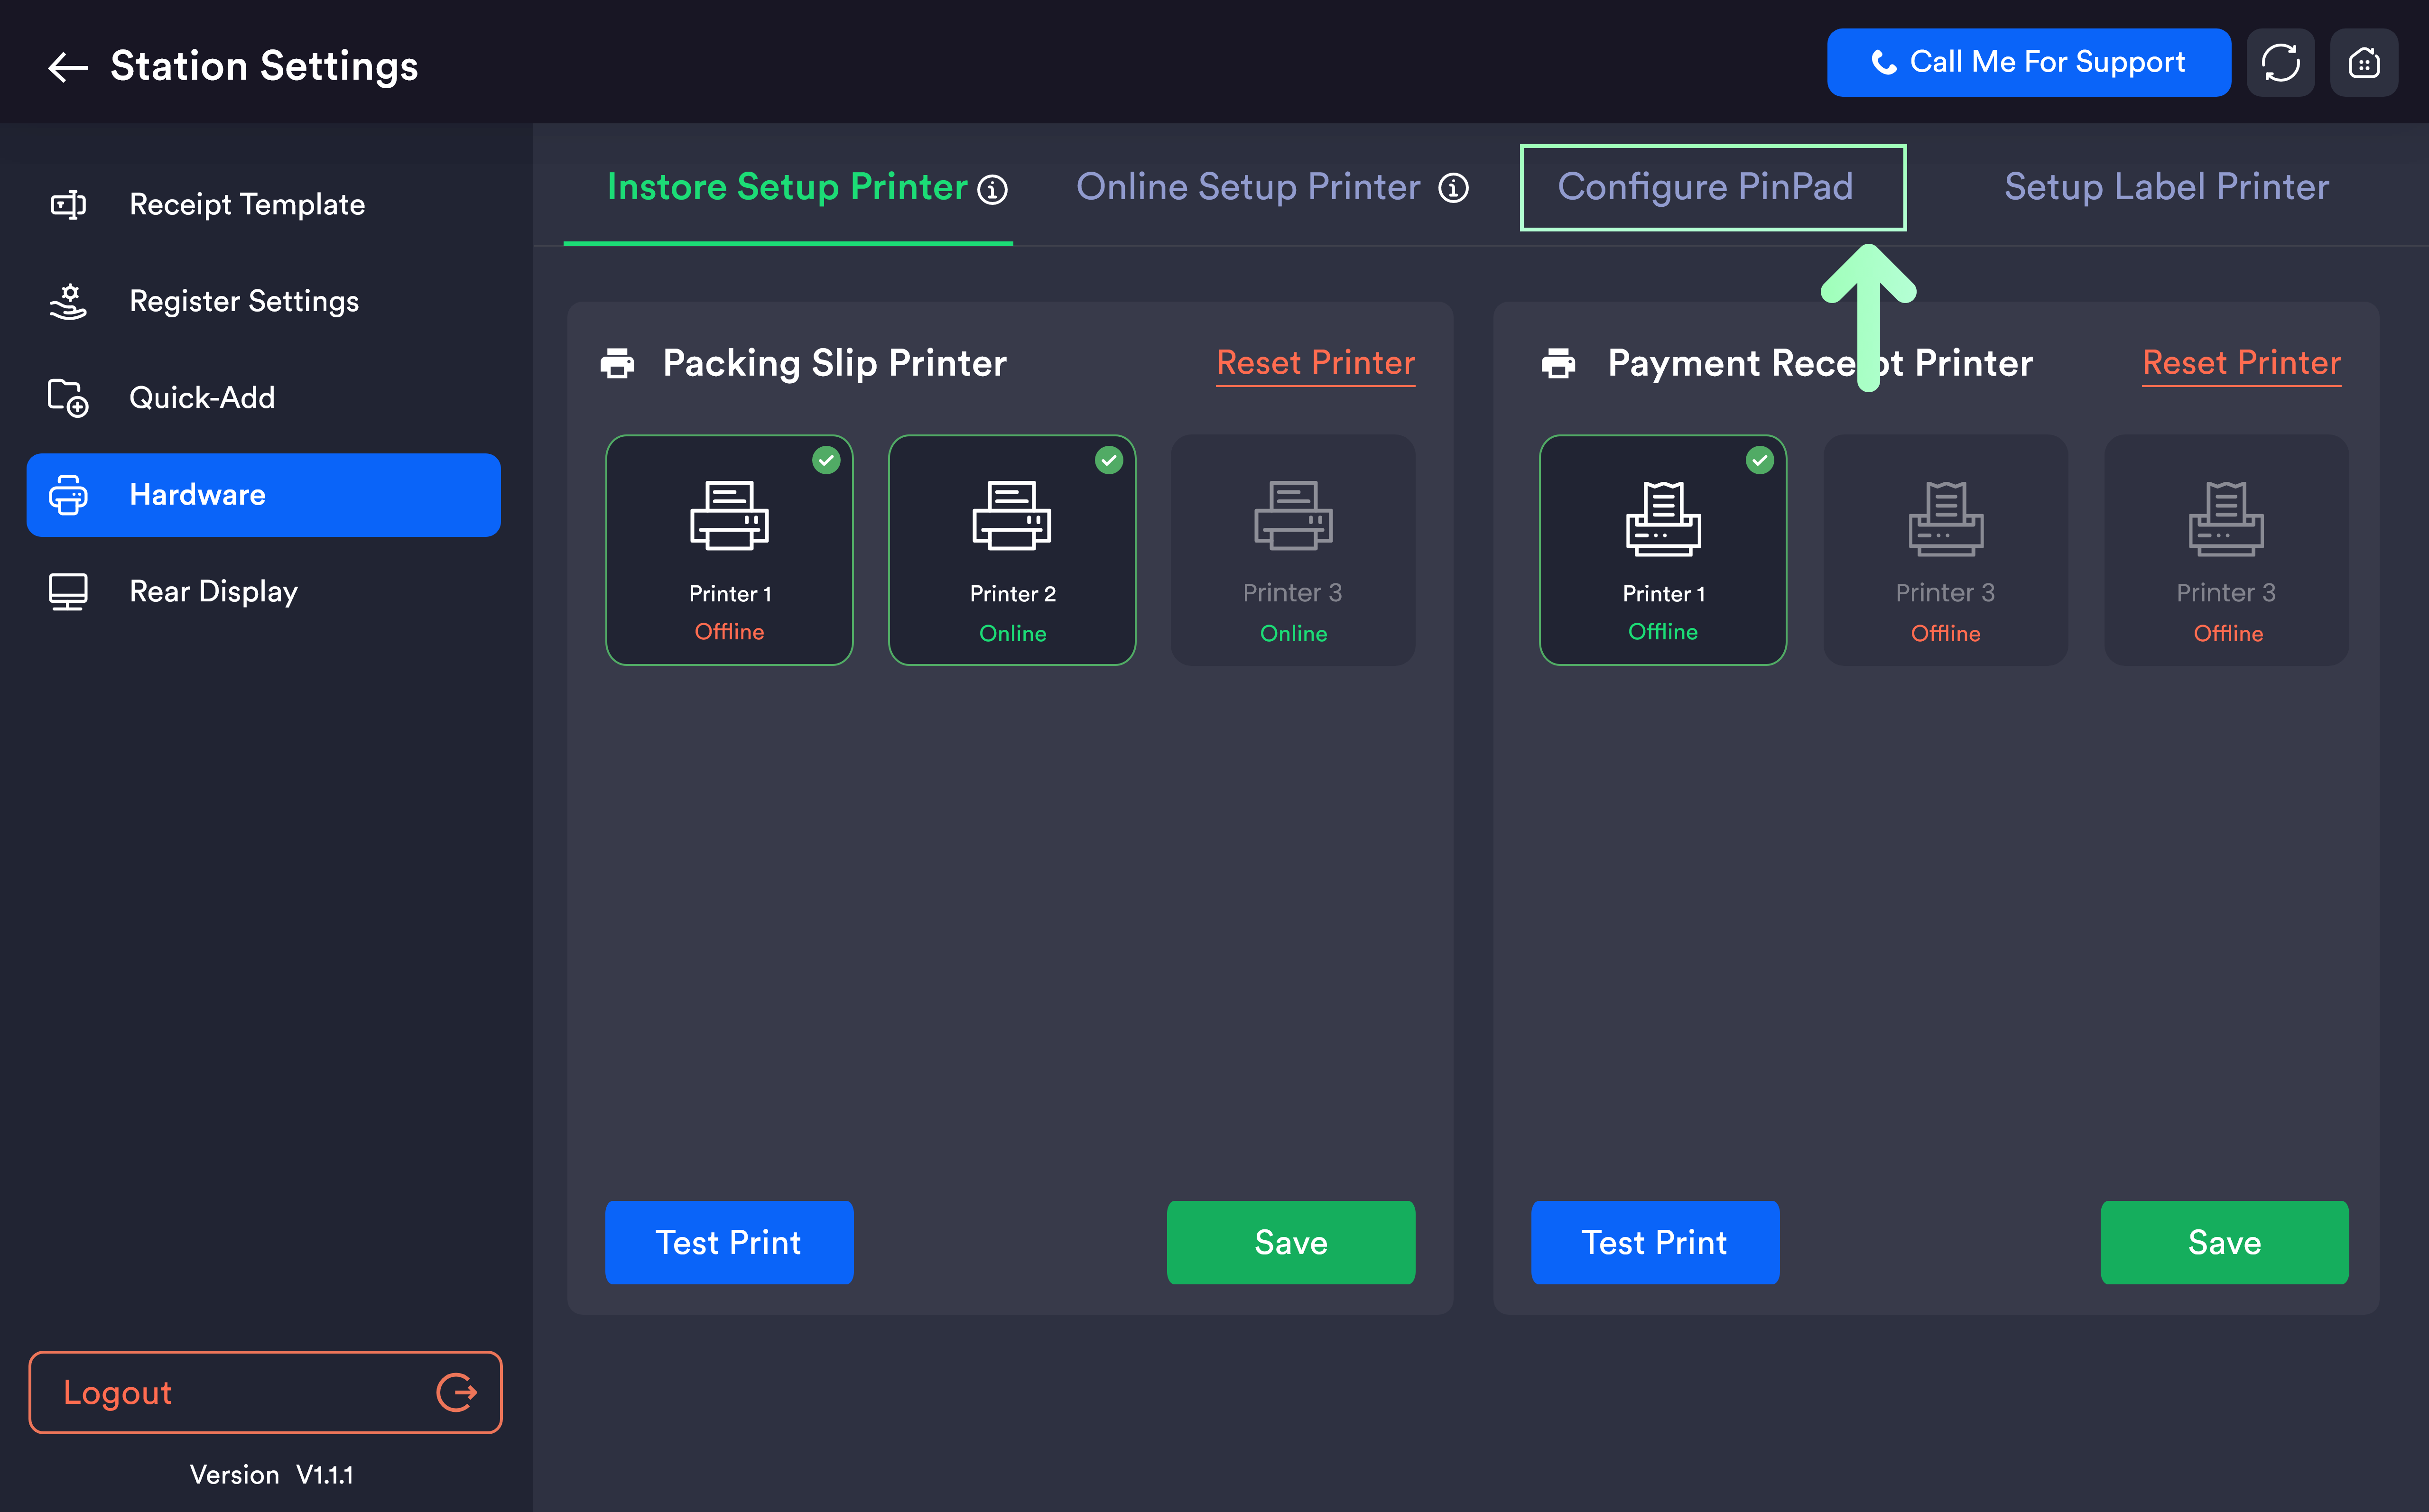Image resolution: width=2429 pixels, height=1512 pixels.
Task: Open Rear Display settings
Action: [213, 591]
